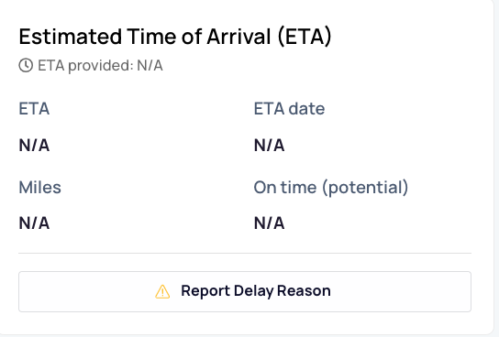Click the word Delay in the button
This screenshot has width=499, height=337.
tap(254, 291)
